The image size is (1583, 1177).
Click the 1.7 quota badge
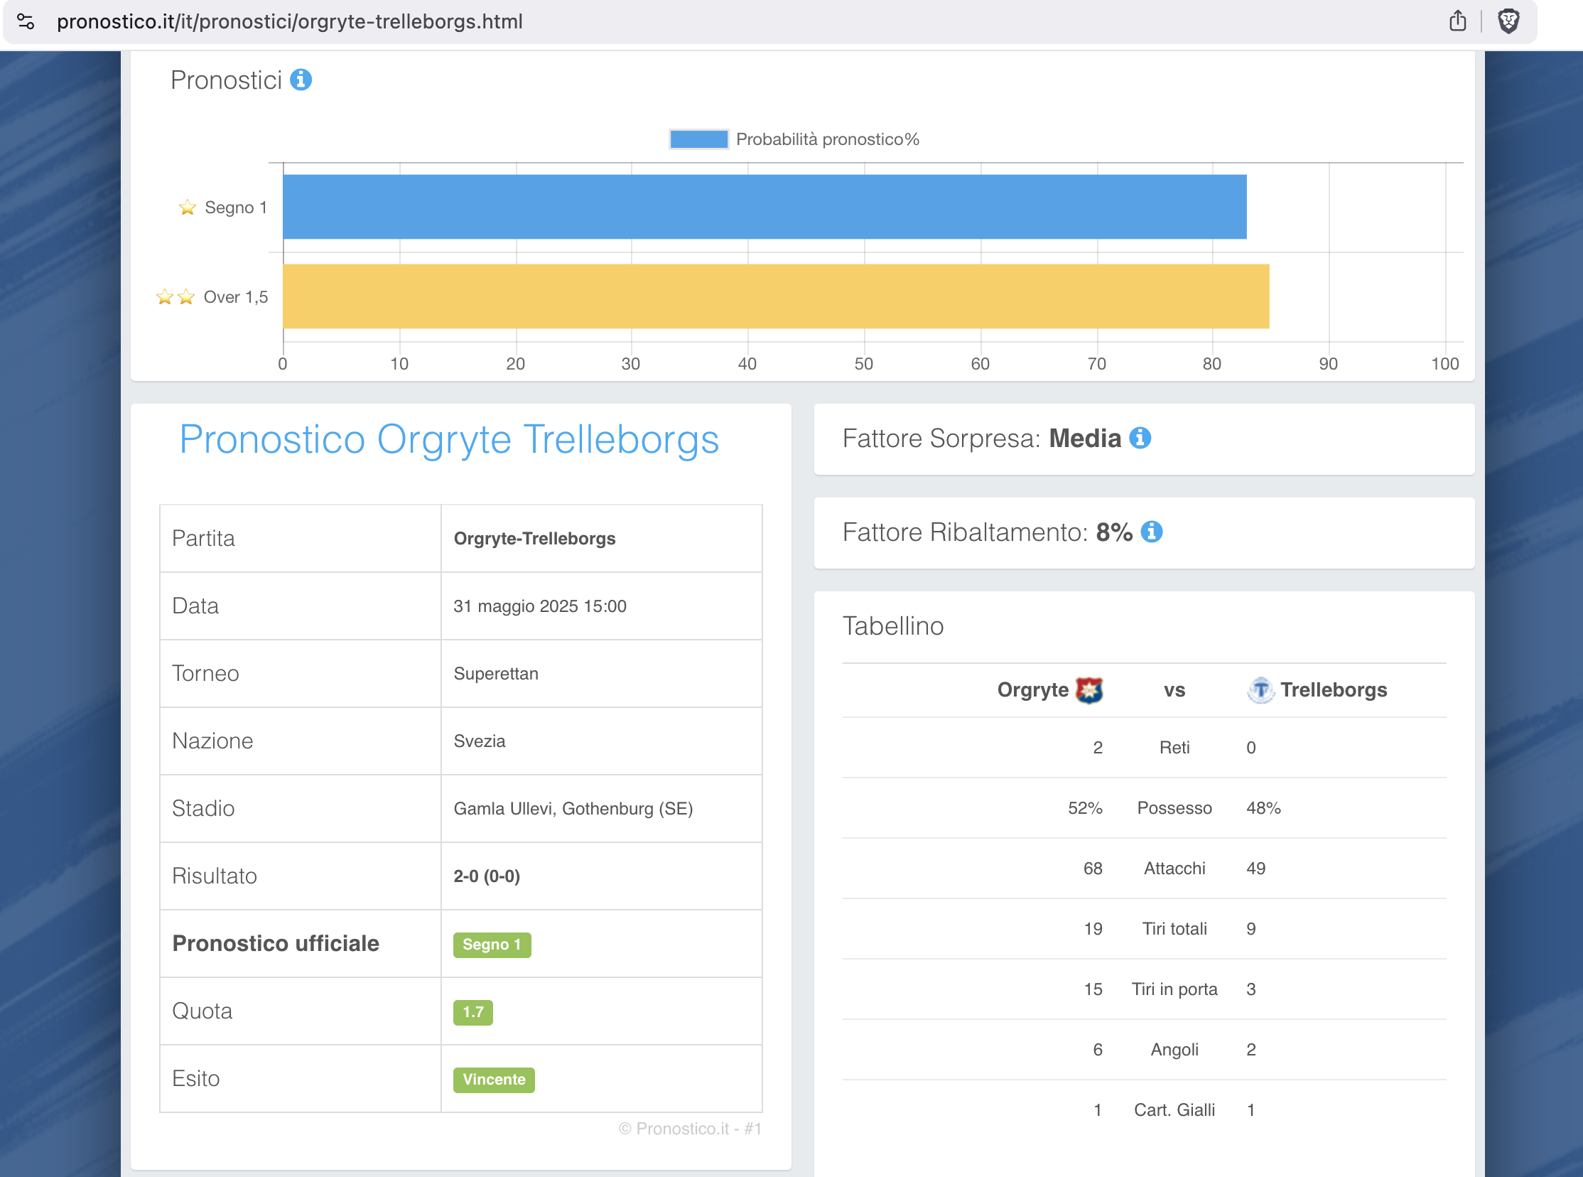click(472, 1012)
